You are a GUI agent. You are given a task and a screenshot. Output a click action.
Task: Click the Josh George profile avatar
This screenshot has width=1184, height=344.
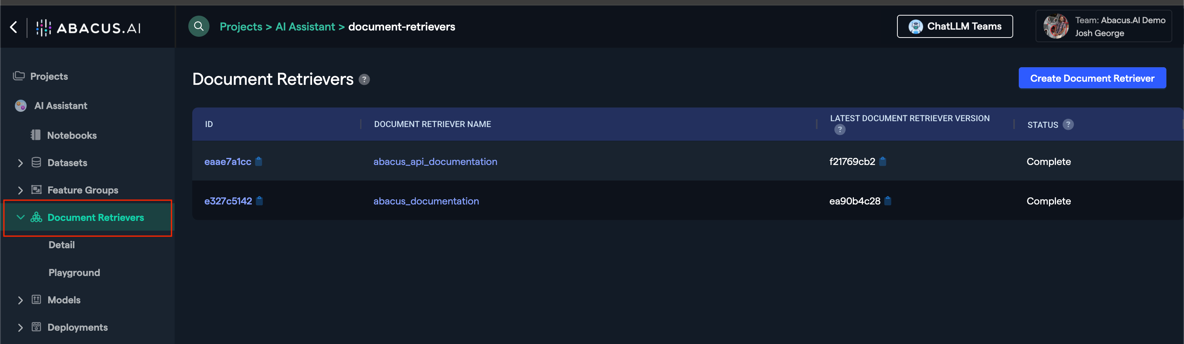point(1056,27)
